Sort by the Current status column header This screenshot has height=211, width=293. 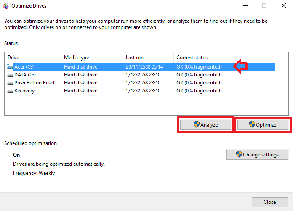tap(224, 58)
